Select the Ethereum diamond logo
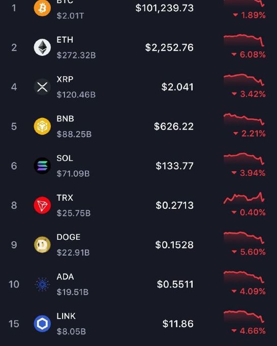Image resolution: width=277 pixels, height=346 pixels. pos(42,47)
